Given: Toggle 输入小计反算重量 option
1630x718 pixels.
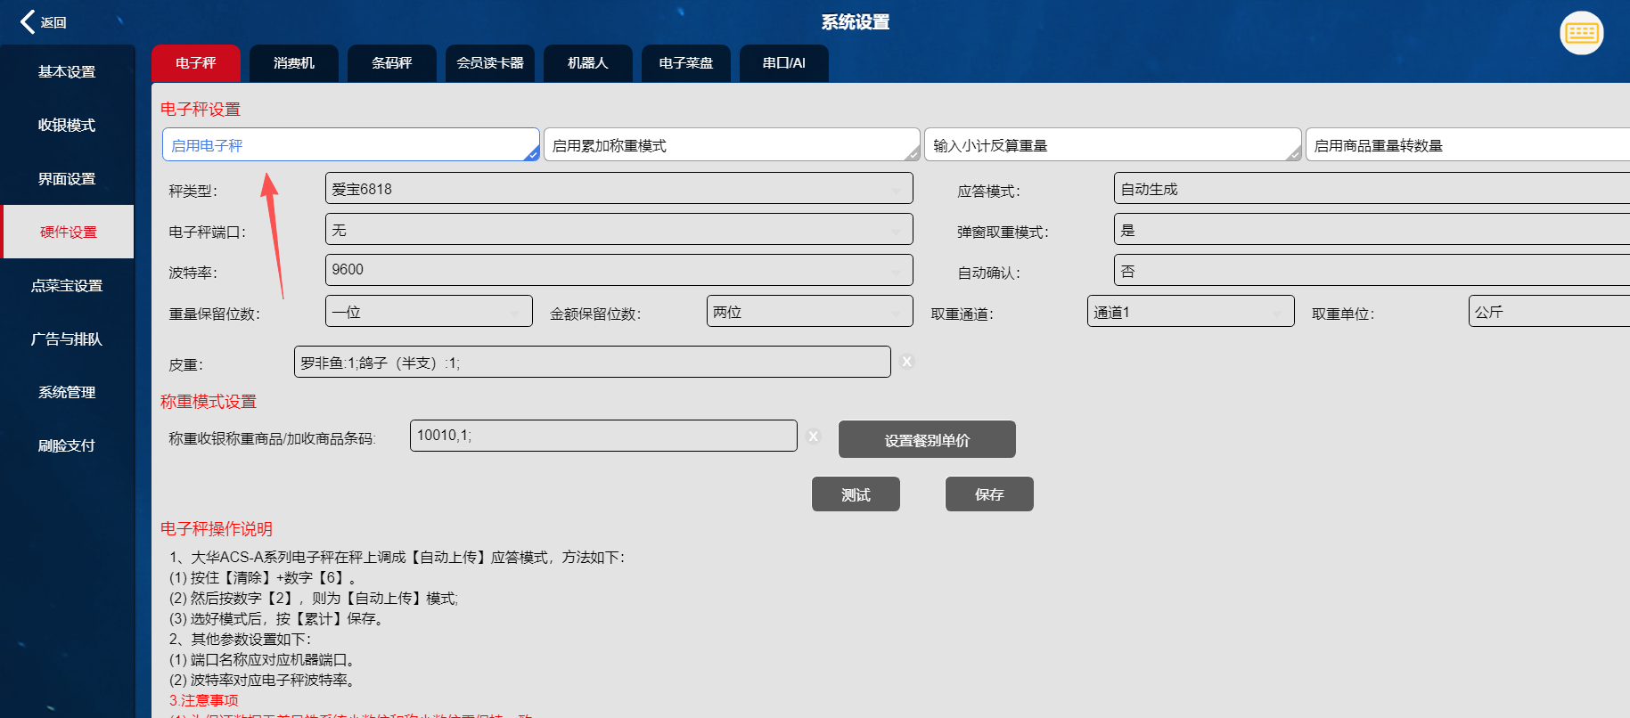Looking at the screenshot, I should pos(1112,145).
